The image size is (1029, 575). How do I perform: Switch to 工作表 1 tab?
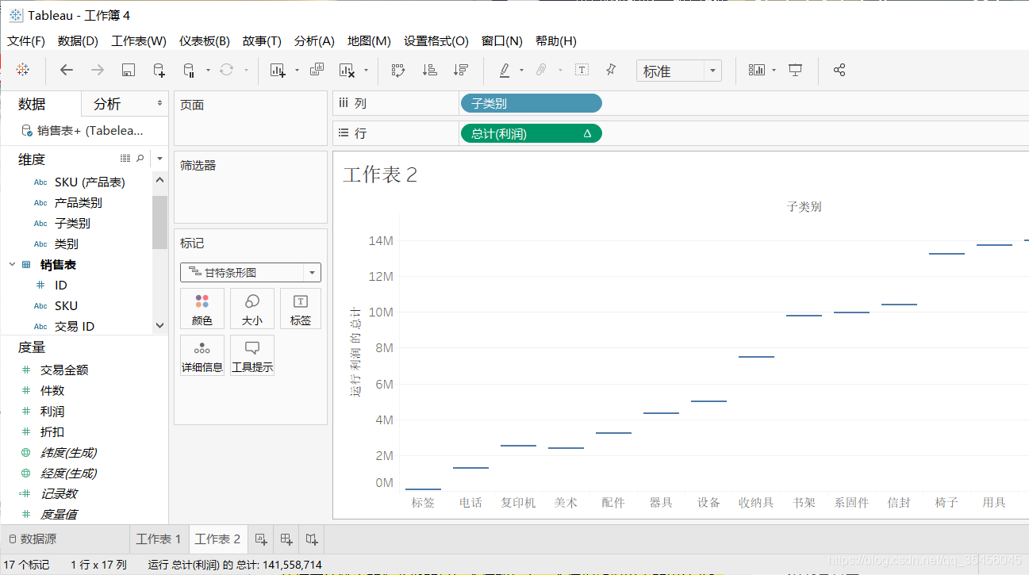(159, 539)
